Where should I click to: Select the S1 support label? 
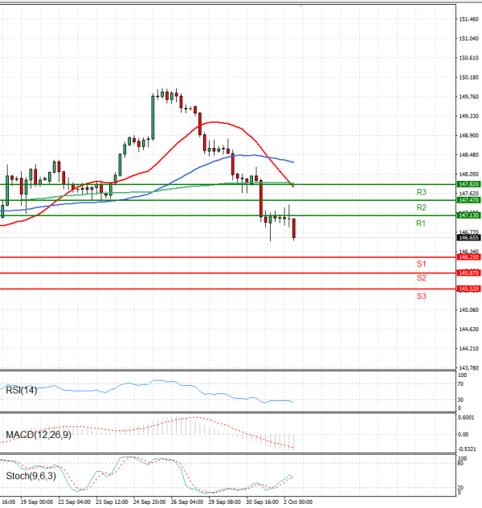coord(420,264)
